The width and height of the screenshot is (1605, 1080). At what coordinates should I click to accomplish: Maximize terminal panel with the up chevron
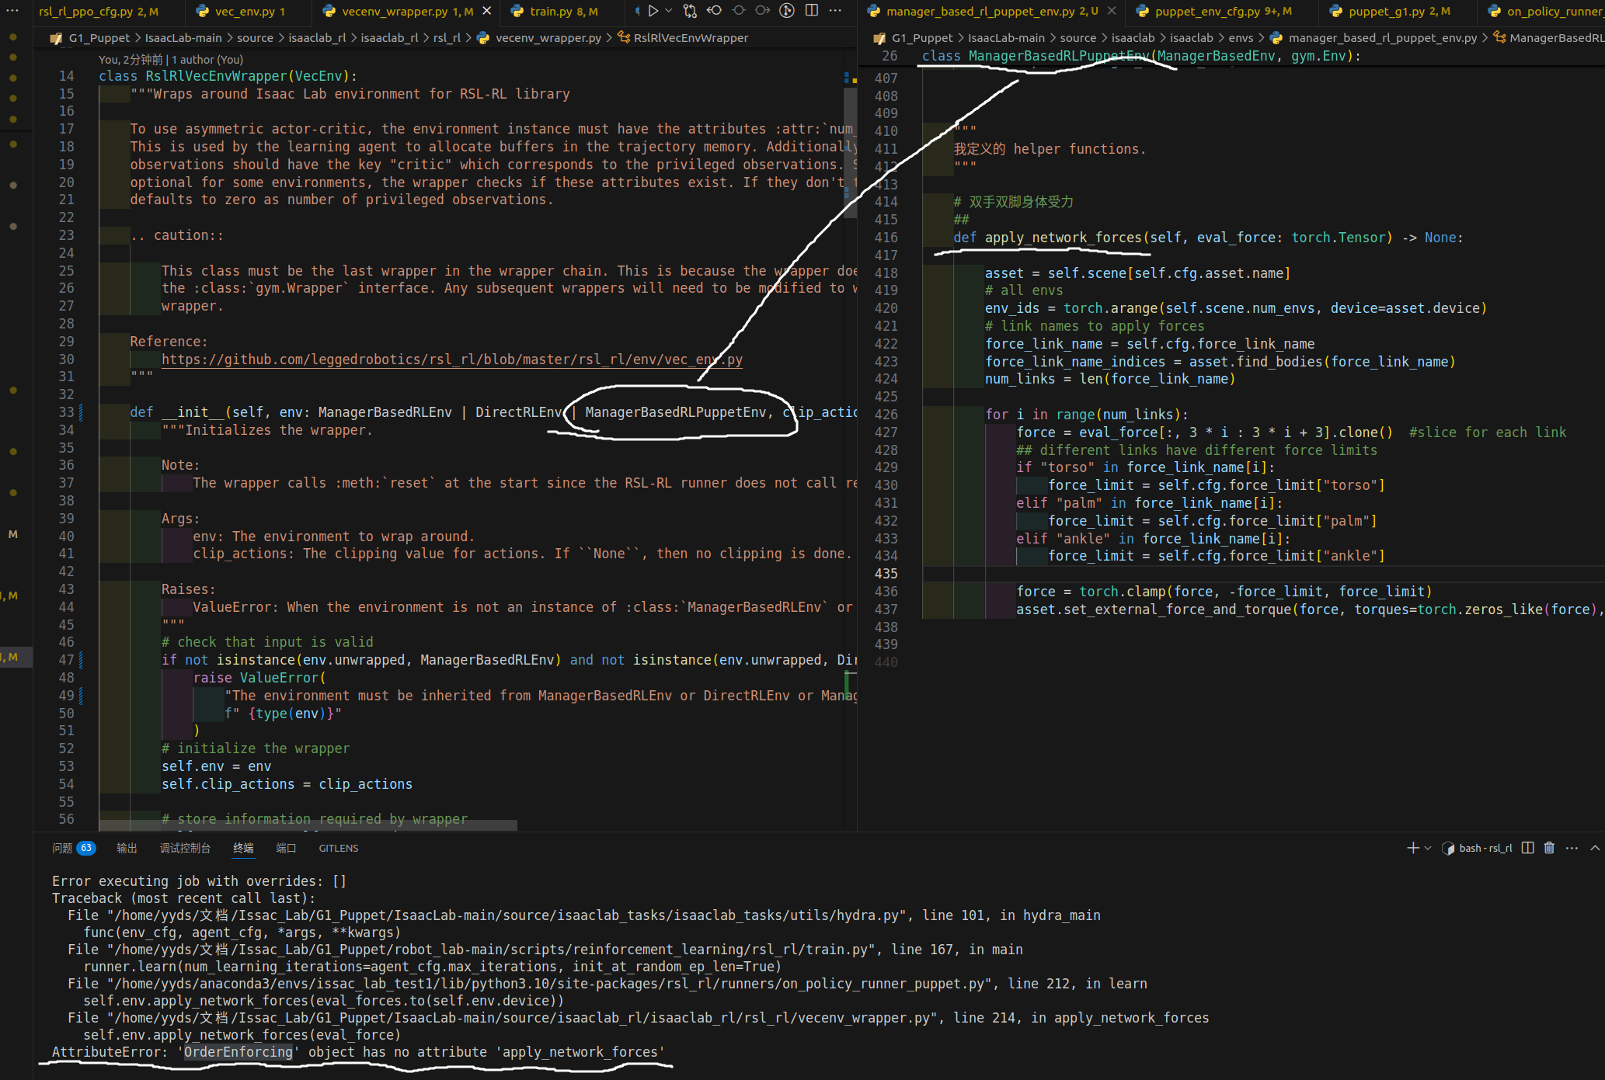(1595, 848)
